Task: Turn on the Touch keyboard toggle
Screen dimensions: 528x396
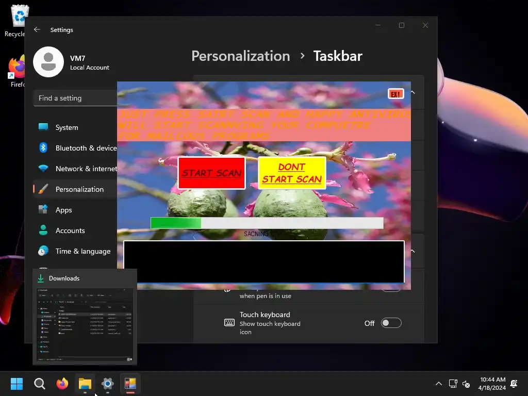Action: (x=391, y=323)
